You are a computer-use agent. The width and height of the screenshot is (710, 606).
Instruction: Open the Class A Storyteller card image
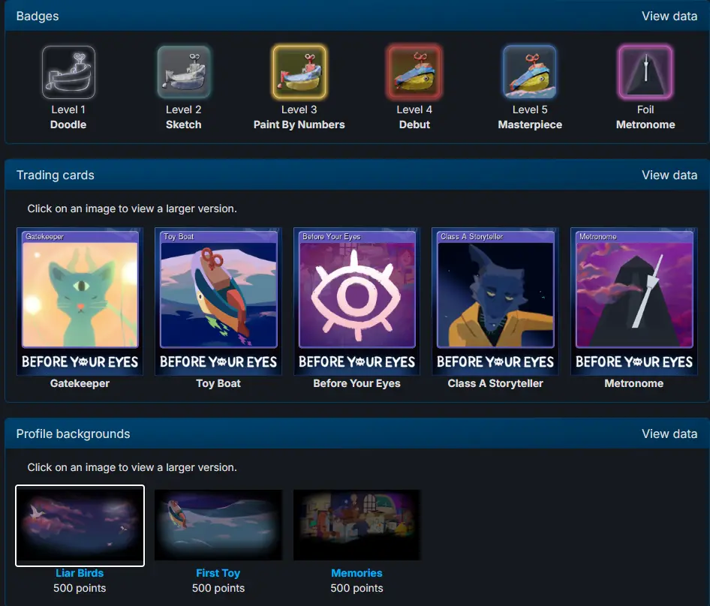point(495,301)
